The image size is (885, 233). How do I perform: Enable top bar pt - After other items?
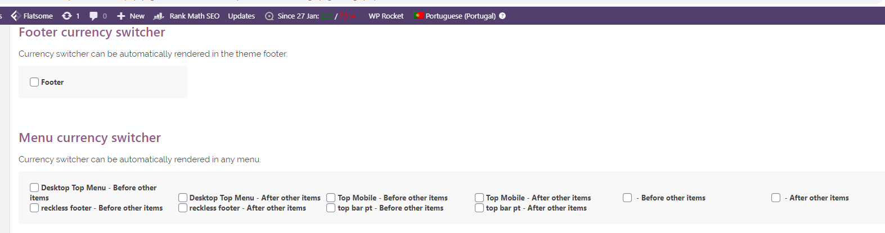pos(479,208)
